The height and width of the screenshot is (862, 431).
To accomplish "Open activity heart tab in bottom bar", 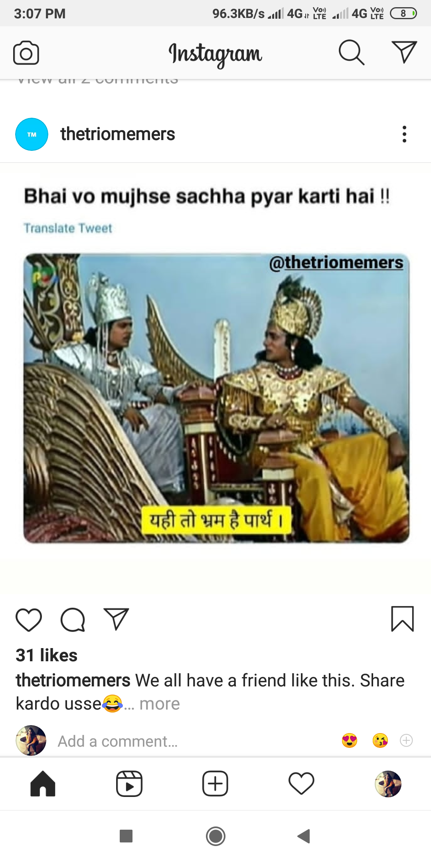I will [x=301, y=783].
